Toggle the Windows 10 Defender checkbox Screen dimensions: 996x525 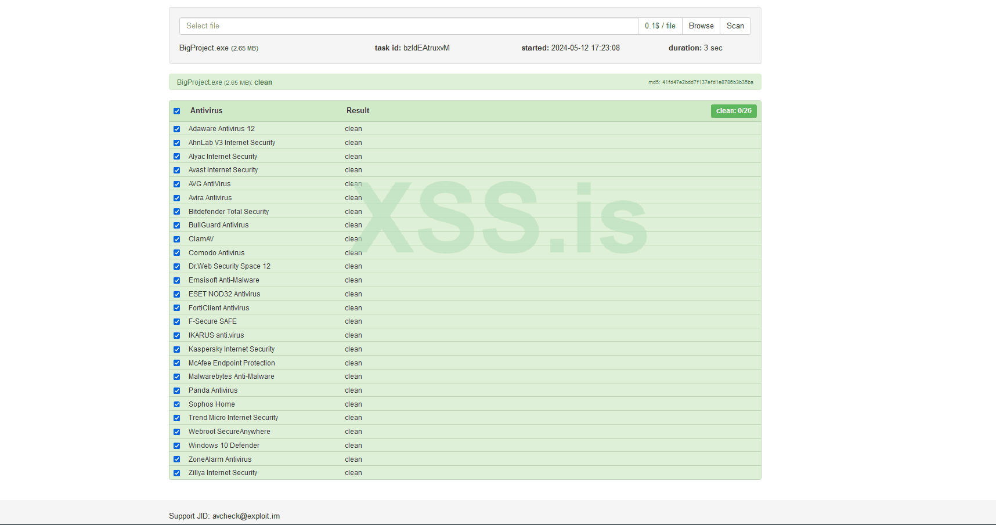click(x=177, y=446)
